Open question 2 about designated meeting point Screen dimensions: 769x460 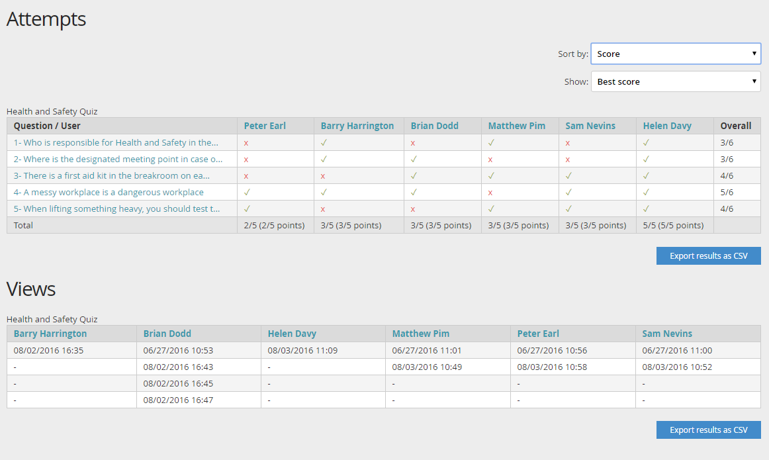click(118, 159)
